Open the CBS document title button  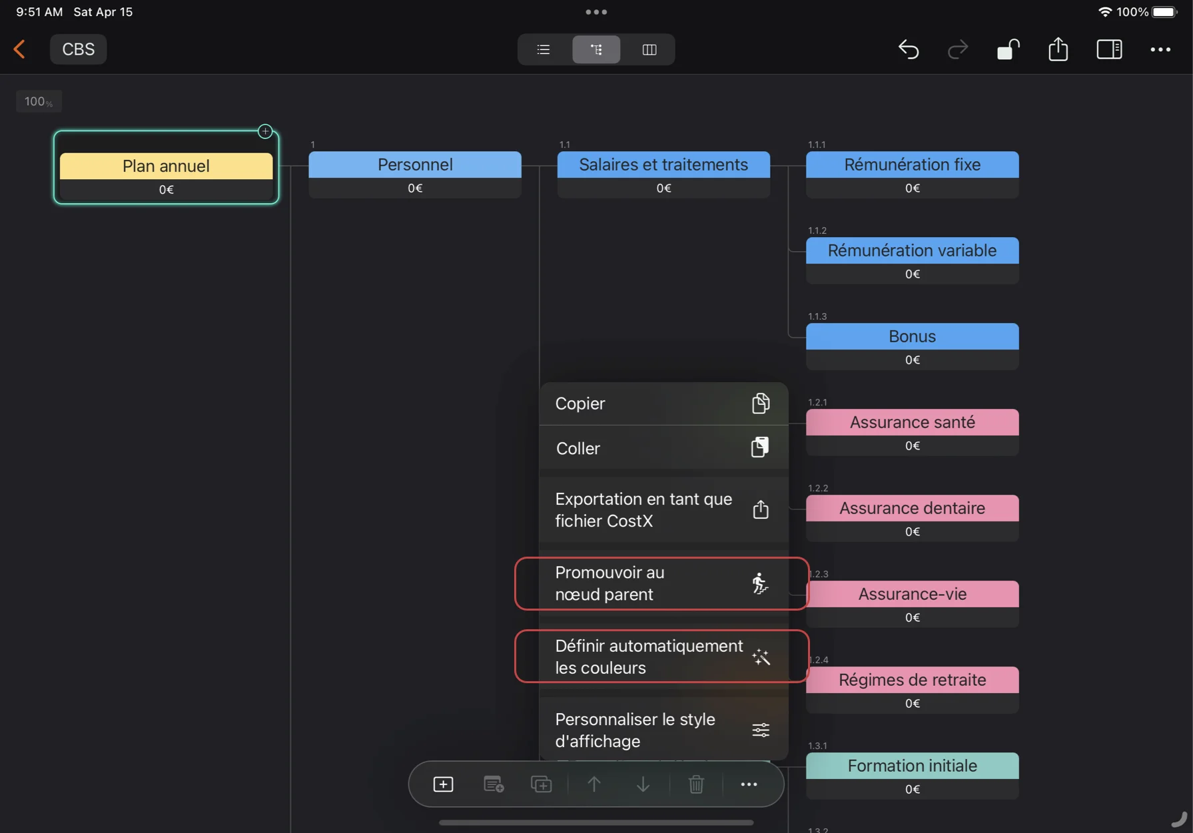78,49
